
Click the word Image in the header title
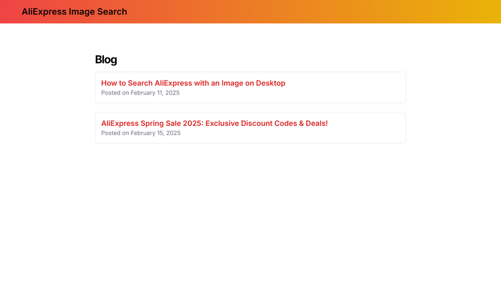82,11
